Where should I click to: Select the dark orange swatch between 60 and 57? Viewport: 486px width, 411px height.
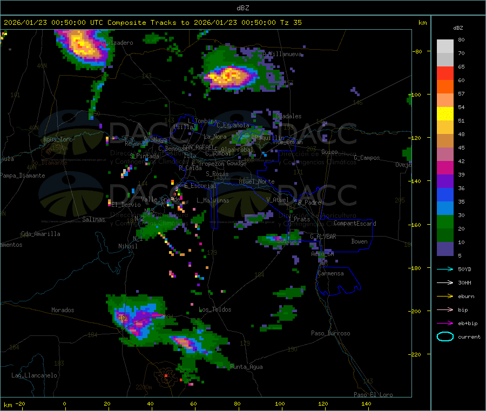(445, 87)
